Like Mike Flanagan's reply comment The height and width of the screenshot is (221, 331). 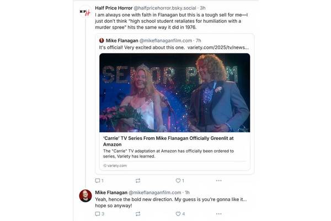[178, 213]
